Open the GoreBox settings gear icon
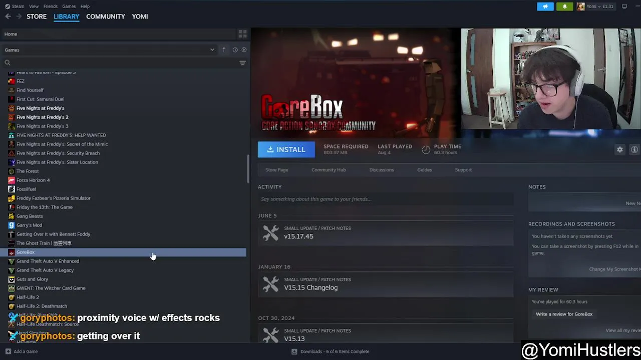Viewport: 641px width, 360px height. [620, 149]
